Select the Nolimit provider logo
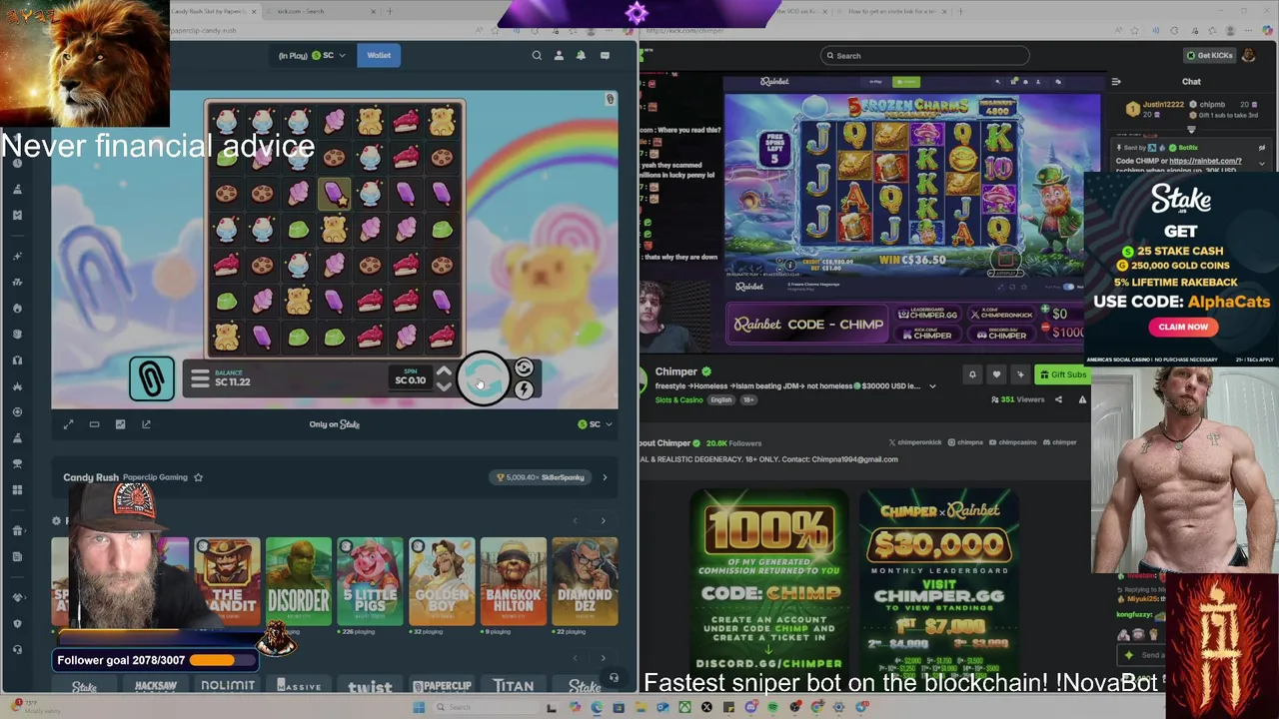Viewport: 1279px width, 719px height. tap(228, 686)
